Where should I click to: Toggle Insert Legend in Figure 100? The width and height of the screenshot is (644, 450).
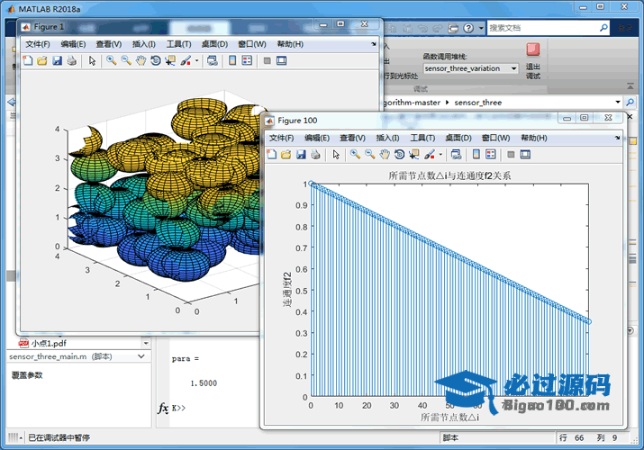point(491,155)
